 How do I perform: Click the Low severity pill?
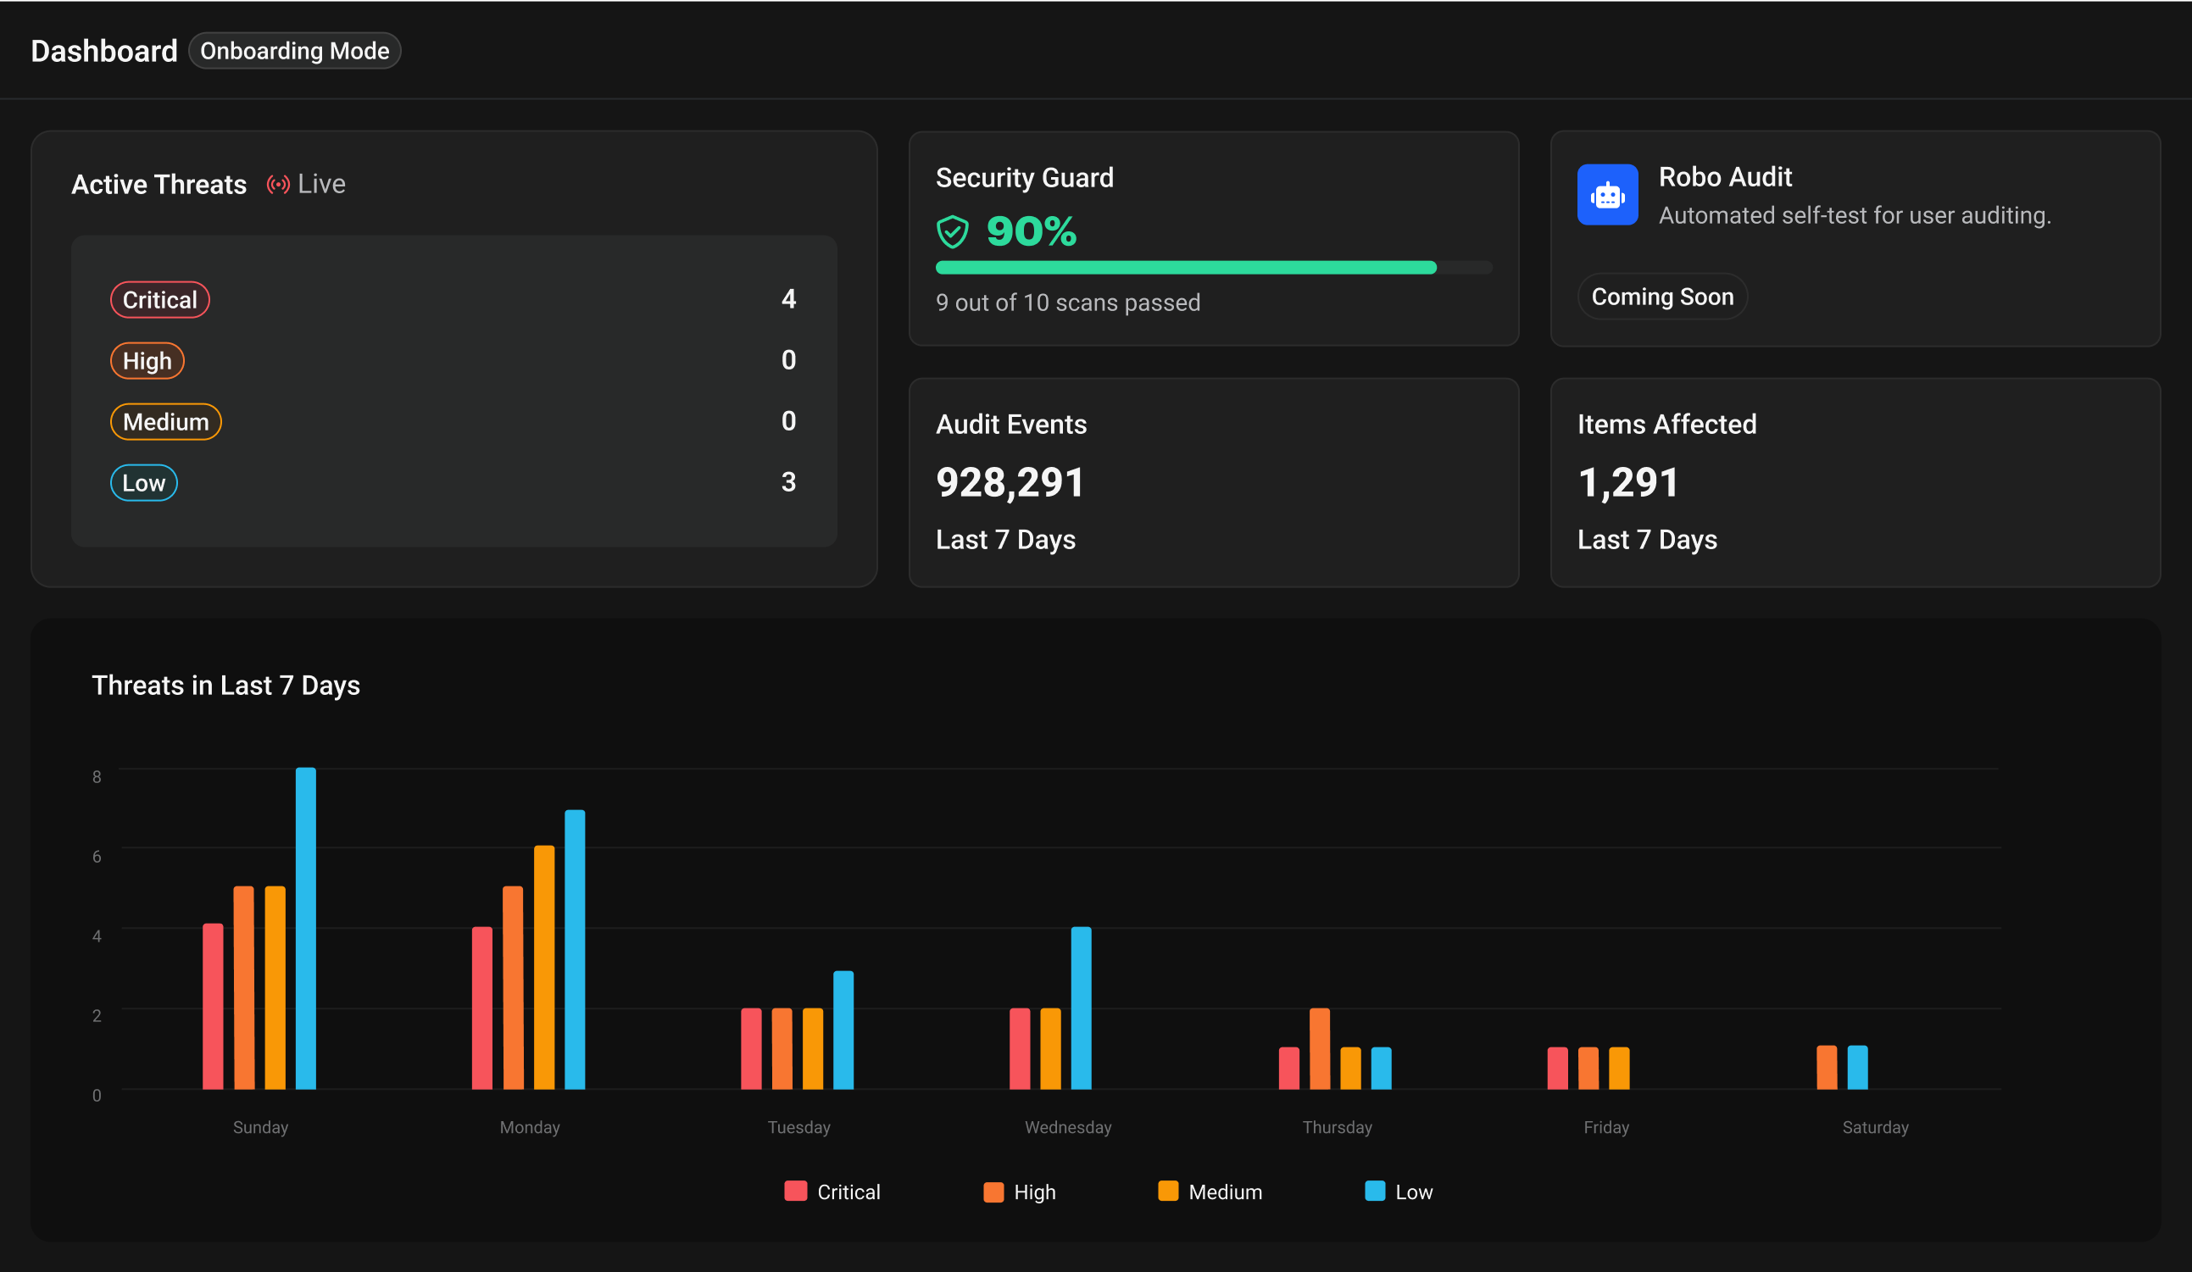[x=143, y=482]
